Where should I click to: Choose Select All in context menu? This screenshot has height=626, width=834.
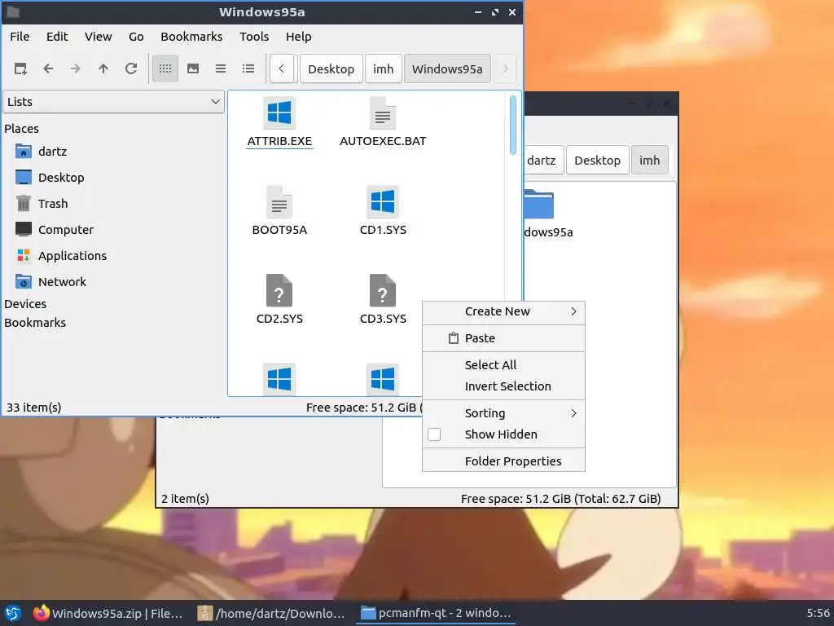click(503, 365)
